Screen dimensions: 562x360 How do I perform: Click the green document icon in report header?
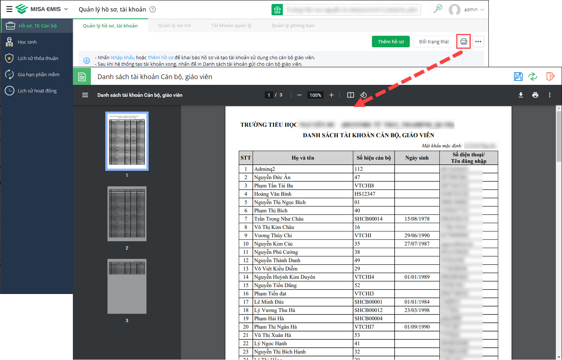pyautogui.click(x=82, y=77)
